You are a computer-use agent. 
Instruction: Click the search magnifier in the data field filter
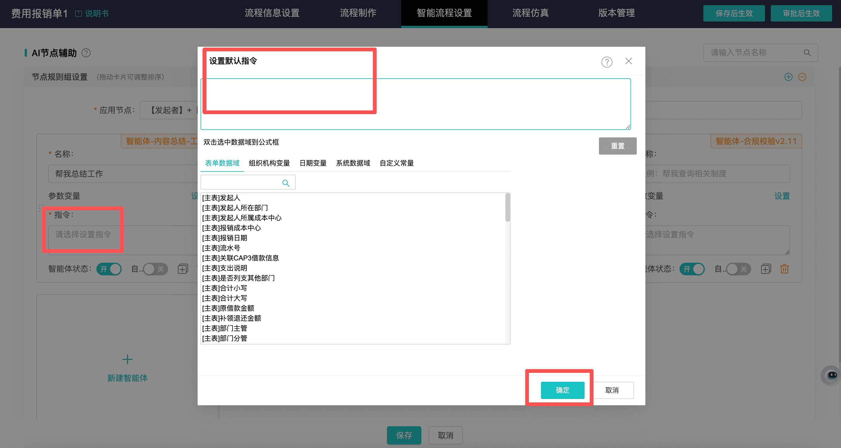286,183
